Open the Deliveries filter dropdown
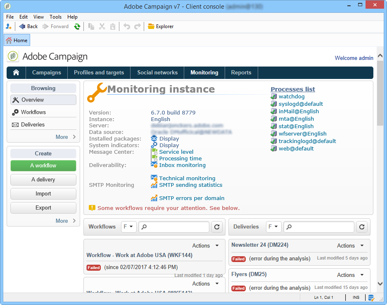 tap(273, 227)
